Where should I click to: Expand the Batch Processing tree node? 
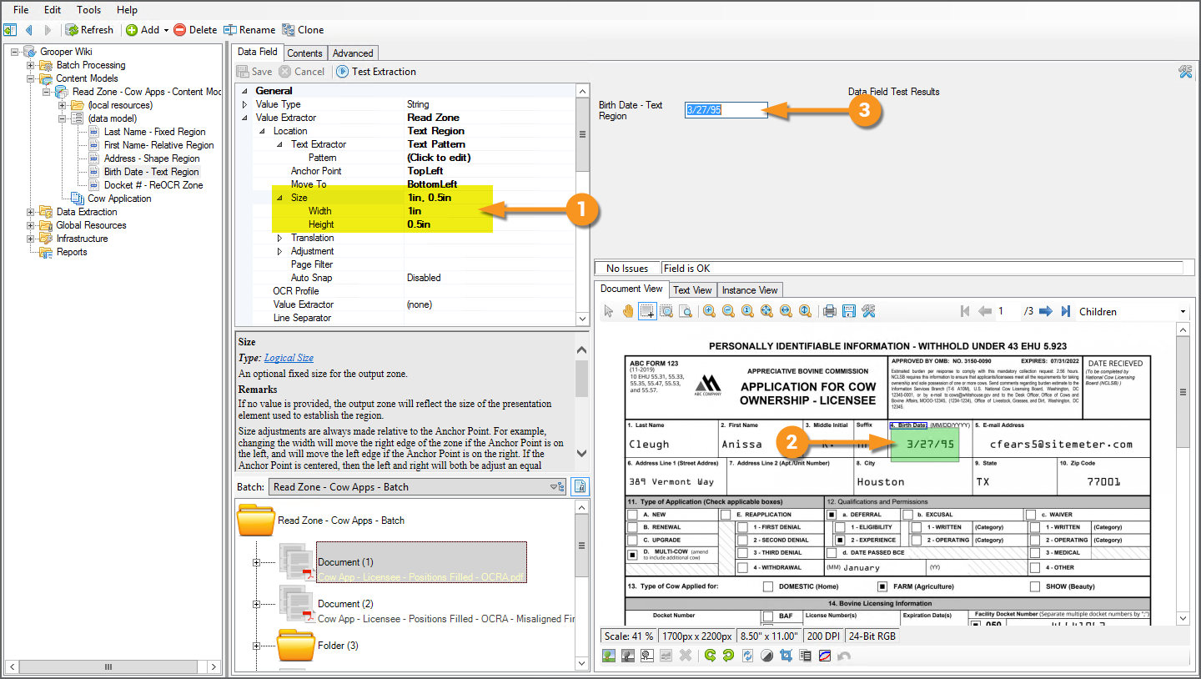[x=31, y=65]
